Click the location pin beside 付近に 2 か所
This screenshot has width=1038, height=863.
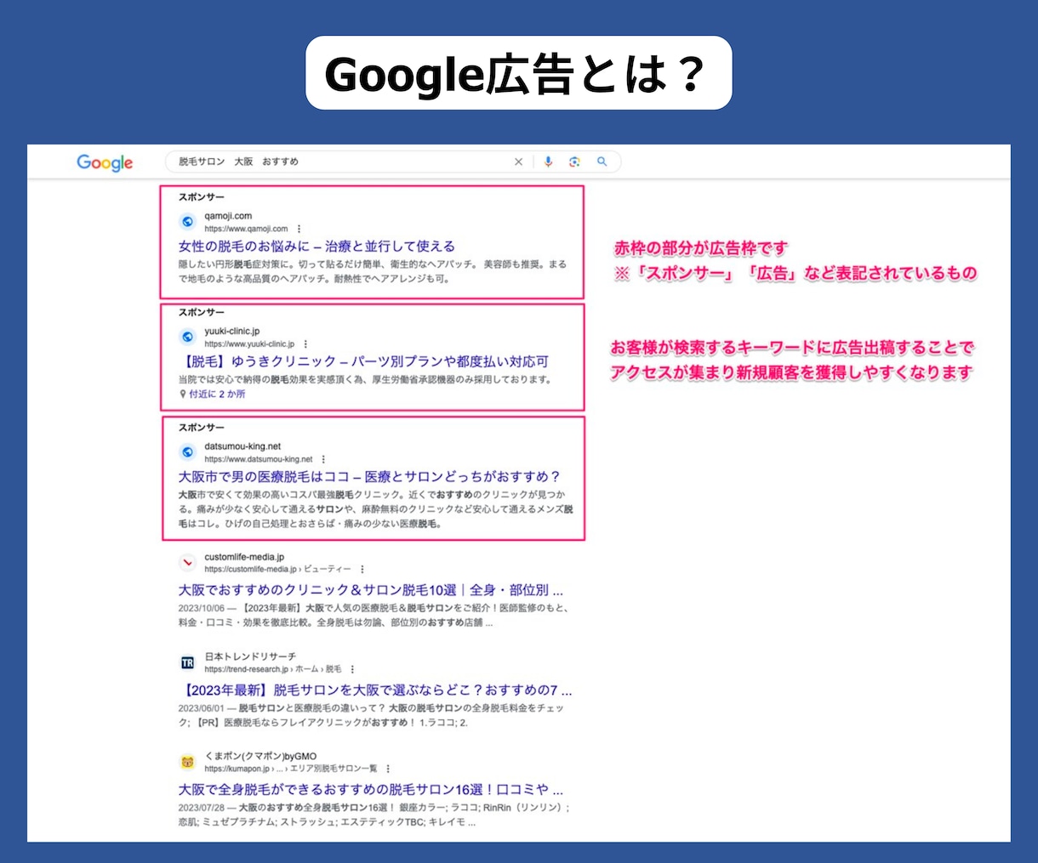point(182,395)
